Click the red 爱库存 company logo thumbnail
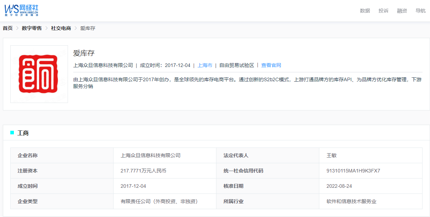This screenshot has height=217, width=430. (39, 74)
